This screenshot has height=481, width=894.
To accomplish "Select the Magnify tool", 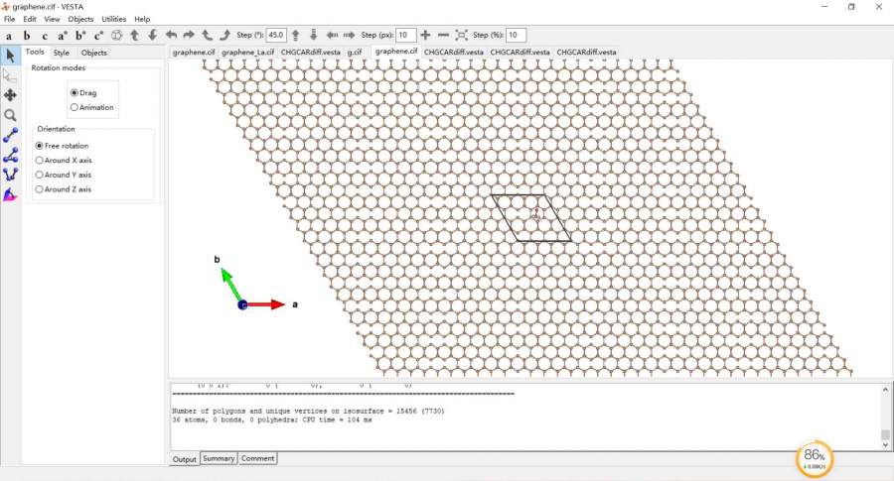I will click(10, 115).
